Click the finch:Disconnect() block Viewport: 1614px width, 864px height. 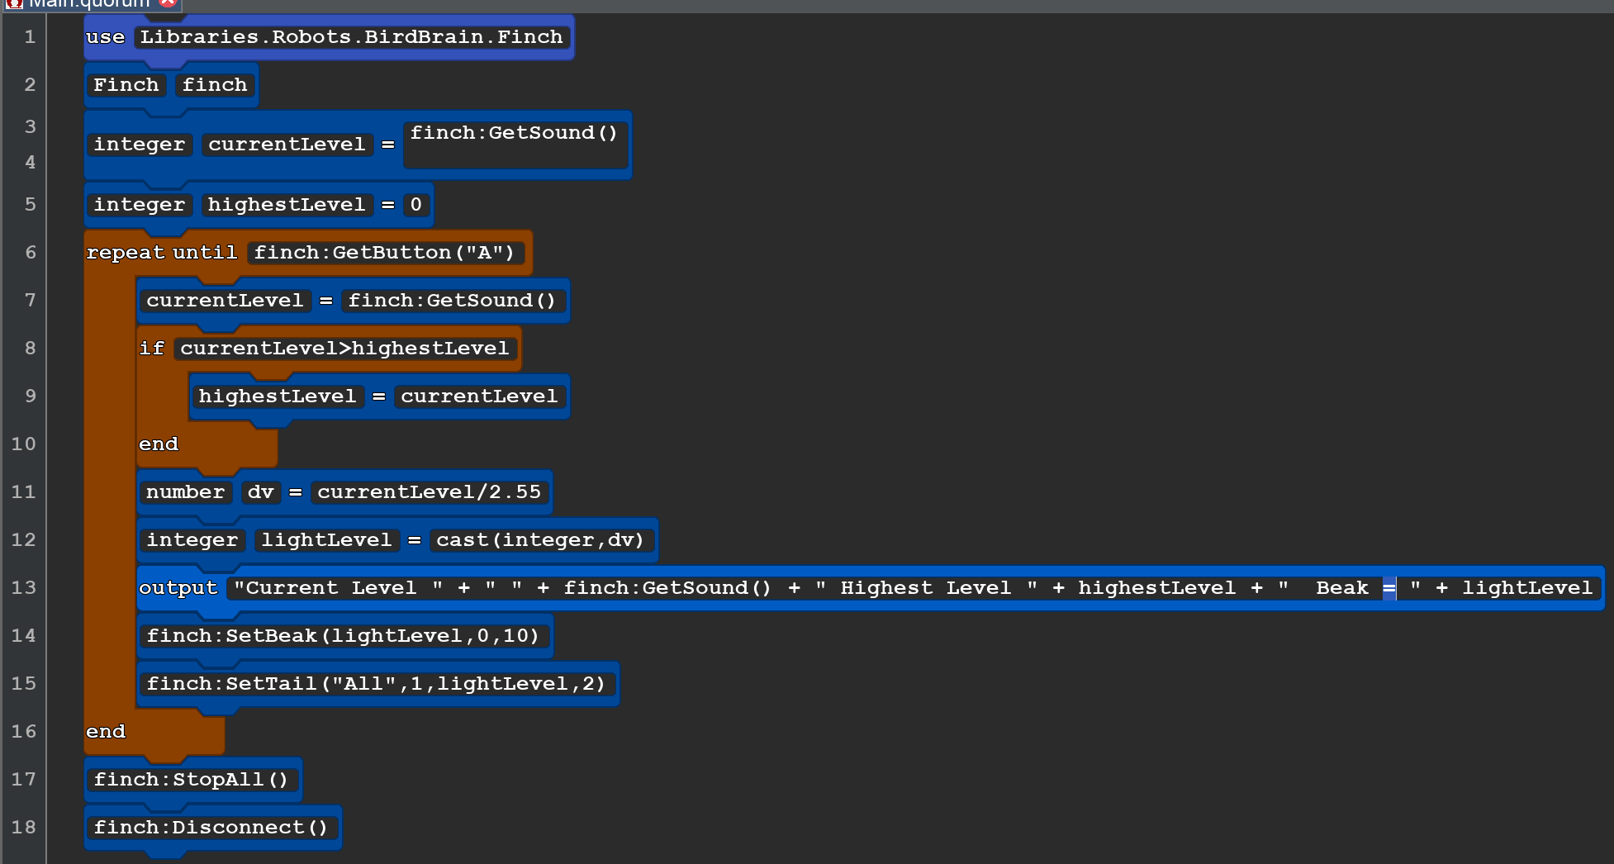point(211,827)
